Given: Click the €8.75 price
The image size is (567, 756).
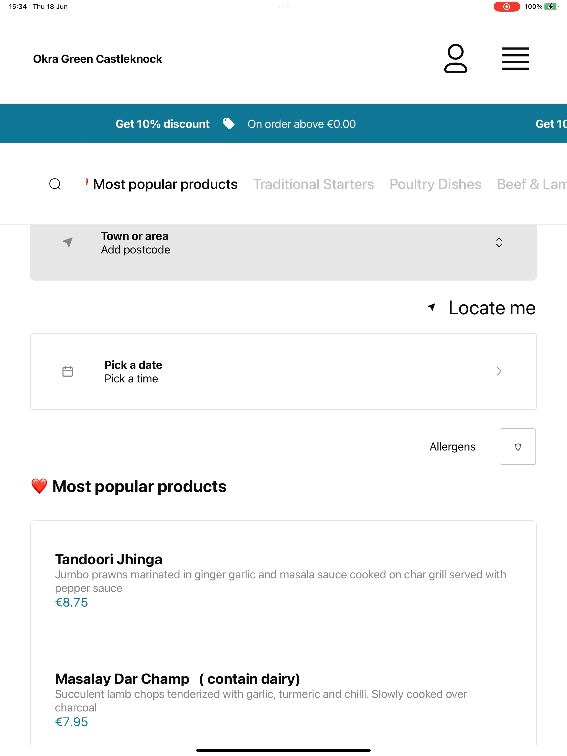Looking at the screenshot, I should tap(71, 602).
